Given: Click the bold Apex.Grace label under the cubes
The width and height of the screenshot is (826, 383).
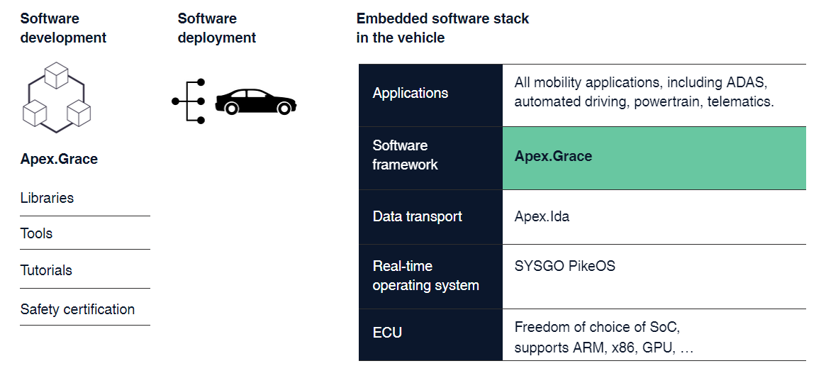Looking at the screenshot, I should tap(59, 159).
